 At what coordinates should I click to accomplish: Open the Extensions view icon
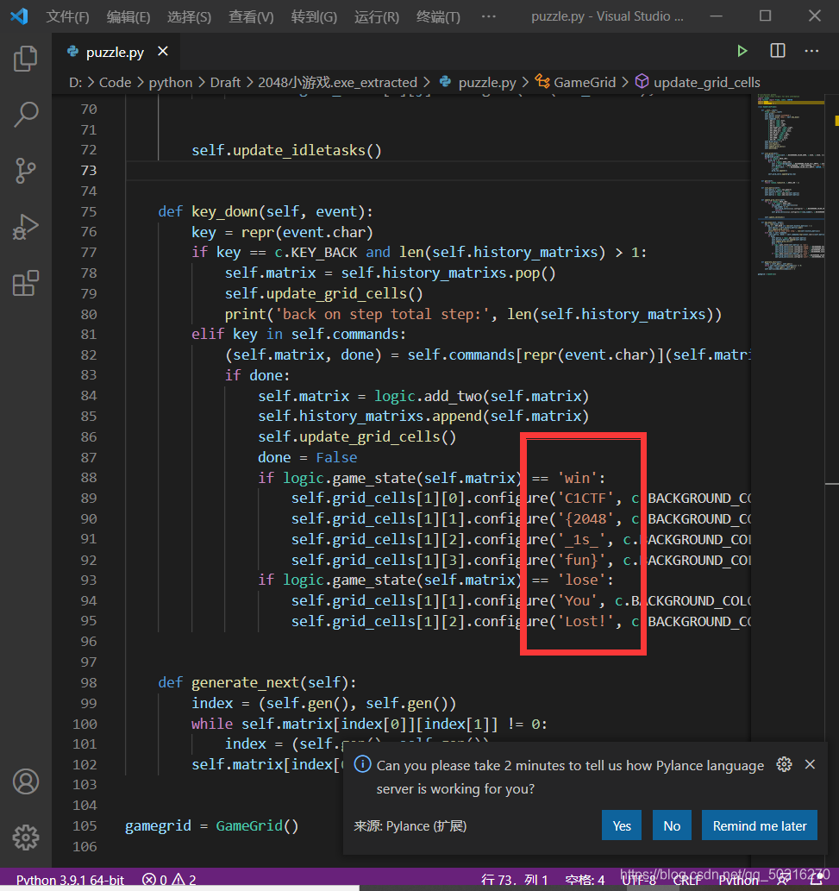[26, 283]
